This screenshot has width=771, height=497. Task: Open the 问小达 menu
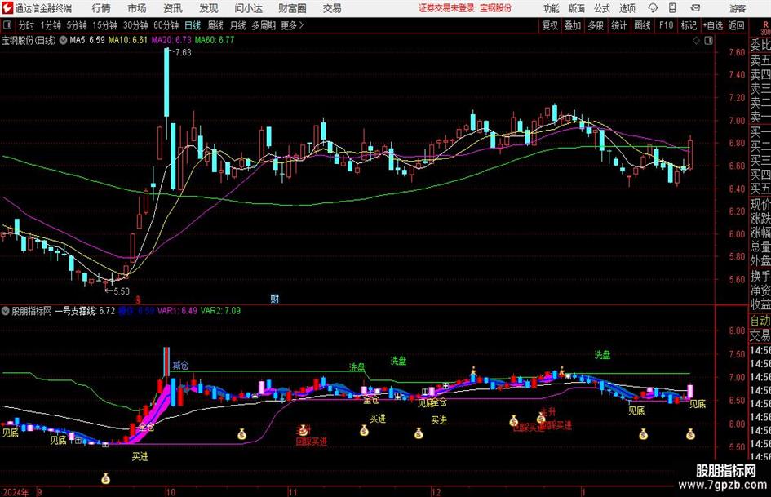click(x=248, y=8)
